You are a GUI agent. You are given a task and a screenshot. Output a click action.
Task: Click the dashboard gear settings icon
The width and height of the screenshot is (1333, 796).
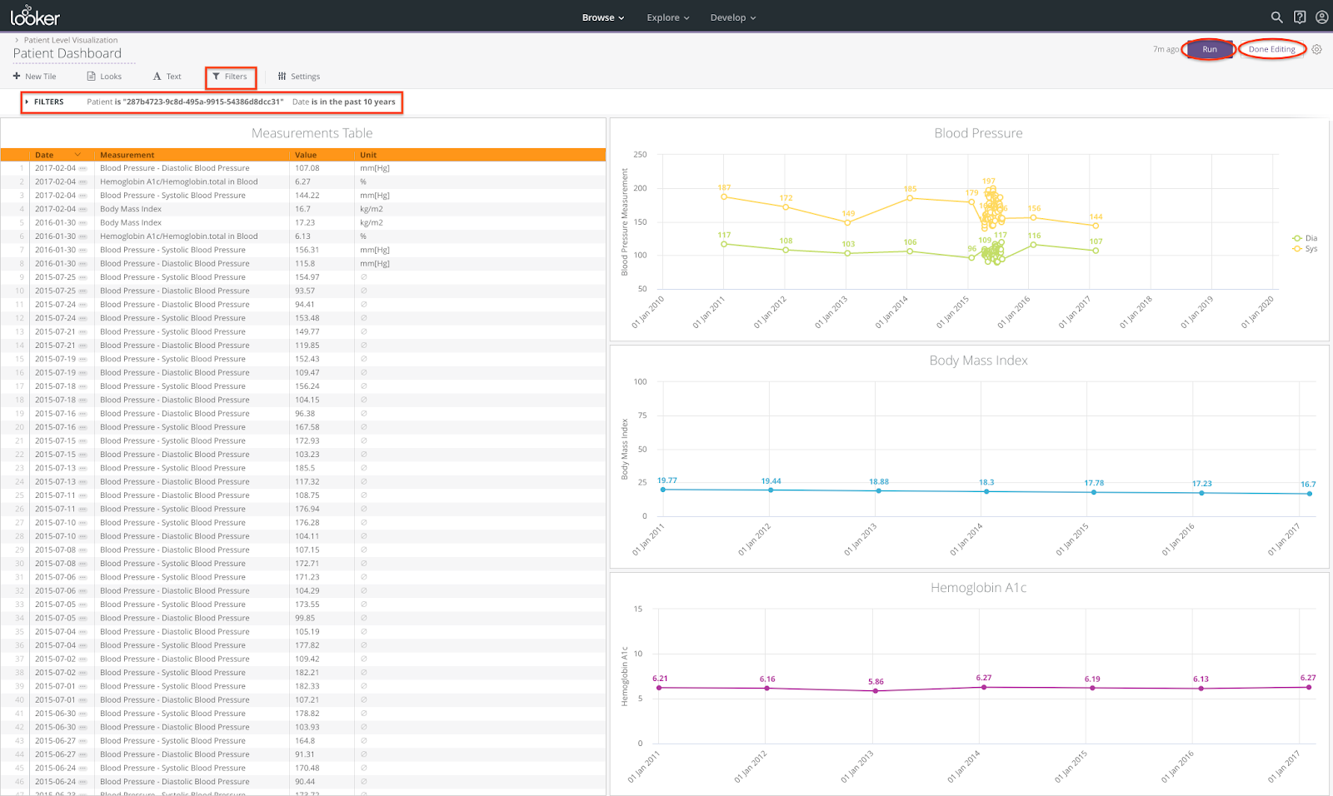click(x=1317, y=49)
